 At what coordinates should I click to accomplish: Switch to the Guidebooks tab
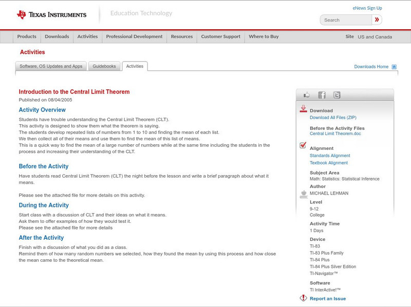[x=104, y=66]
